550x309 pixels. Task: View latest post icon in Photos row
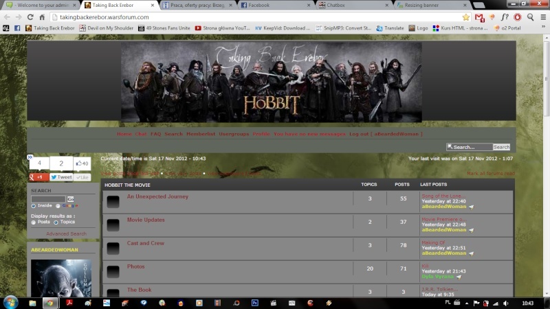click(x=459, y=277)
